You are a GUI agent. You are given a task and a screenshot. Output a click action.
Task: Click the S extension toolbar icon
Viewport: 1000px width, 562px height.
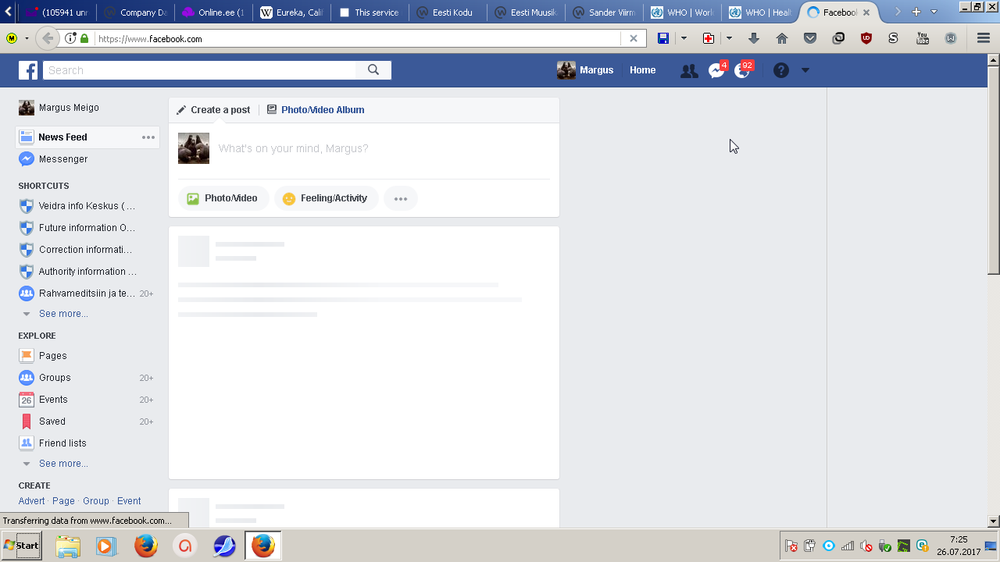(x=894, y=38)
